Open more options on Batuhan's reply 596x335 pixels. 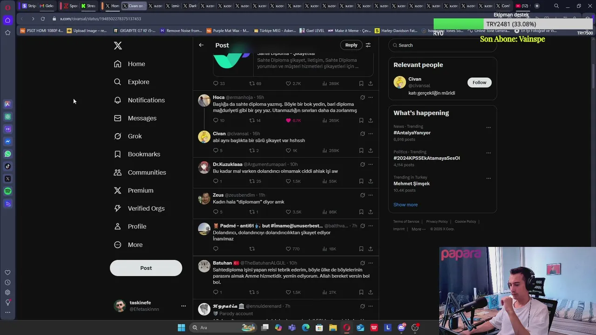pyautogui.click(x=371, y=263)
